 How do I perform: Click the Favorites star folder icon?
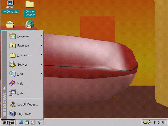pyautogui.click(x=13, y=45)
